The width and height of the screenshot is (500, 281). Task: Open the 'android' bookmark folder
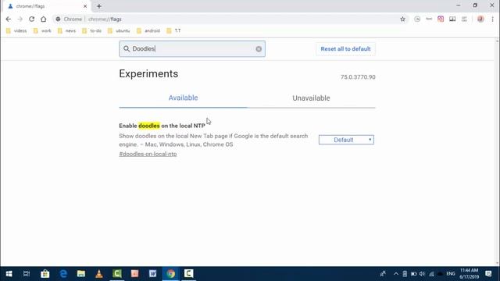148,31
